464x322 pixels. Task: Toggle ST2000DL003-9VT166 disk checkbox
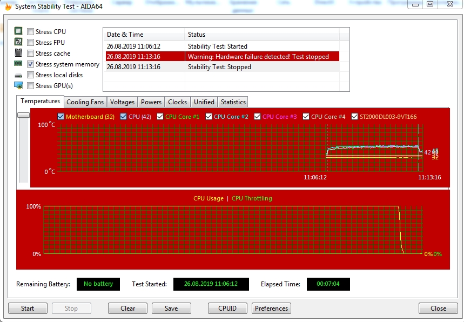click(354, 117)
